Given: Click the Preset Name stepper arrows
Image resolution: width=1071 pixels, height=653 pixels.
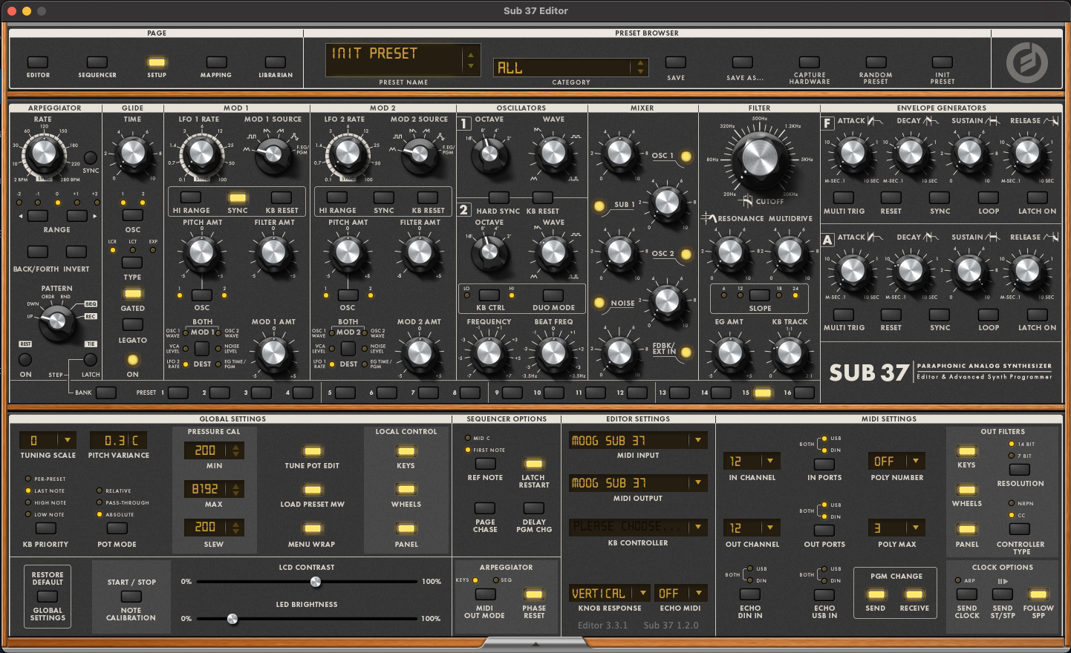Looking at the screenshot, I should pos(470,60).
